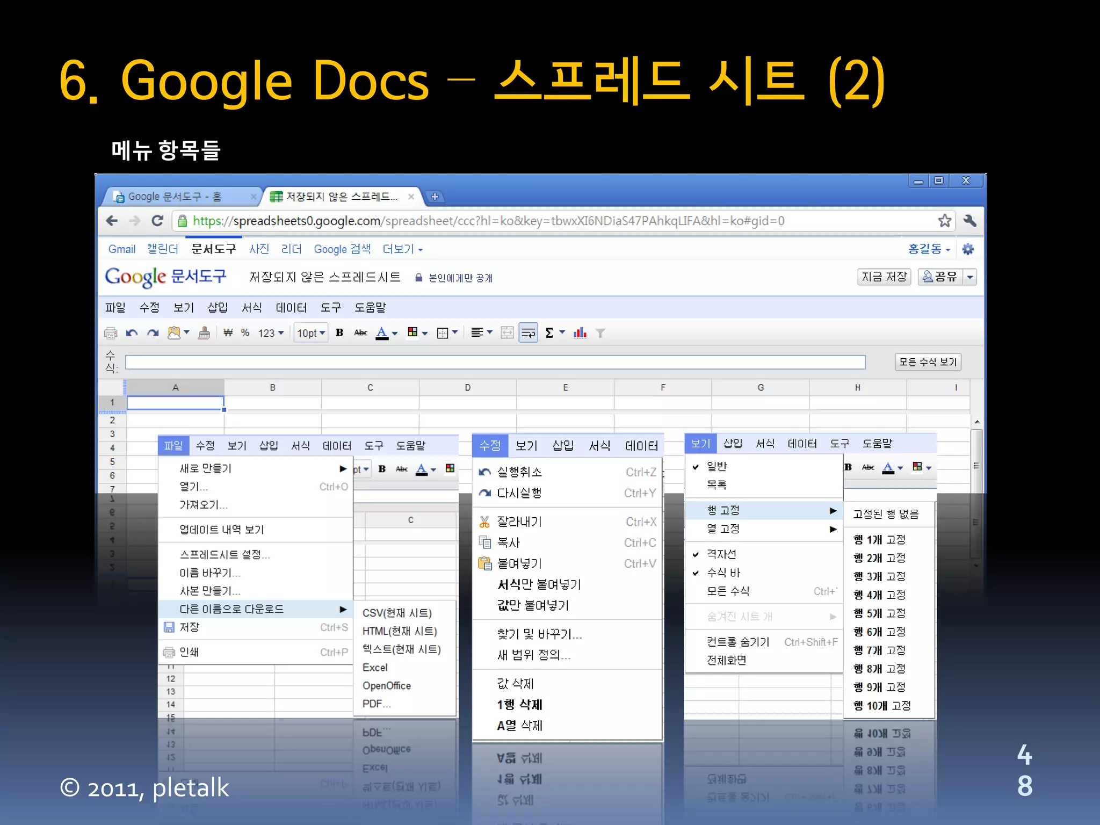Viewport: 1100px width, 825px height.
Task: Switch to the Google 문서도구 - 홈 tab
Action: [x=182, y=197]
